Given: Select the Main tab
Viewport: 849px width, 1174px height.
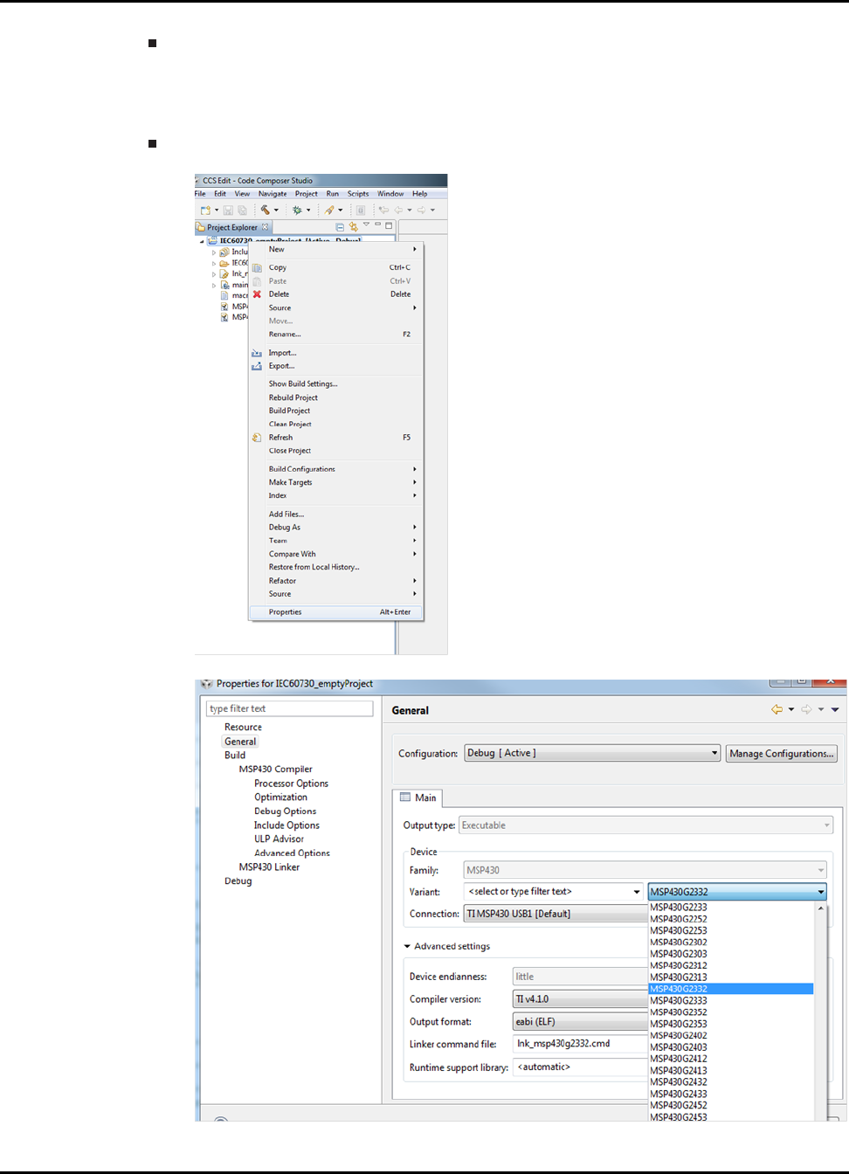Looking at the screenshot, I should 418,798.
